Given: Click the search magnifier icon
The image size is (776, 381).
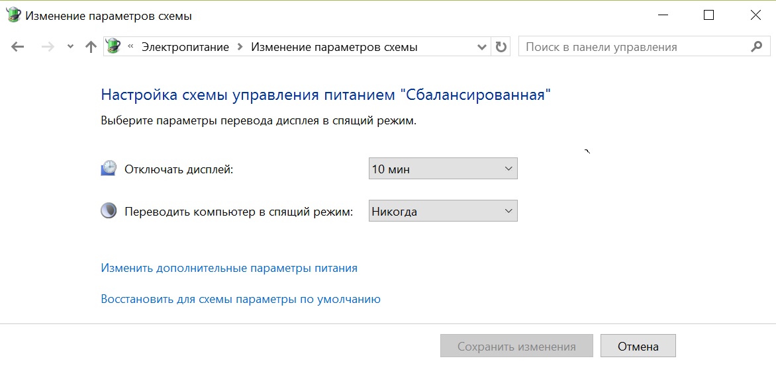Looking at the screenshot, I should [x=757, y=47].
